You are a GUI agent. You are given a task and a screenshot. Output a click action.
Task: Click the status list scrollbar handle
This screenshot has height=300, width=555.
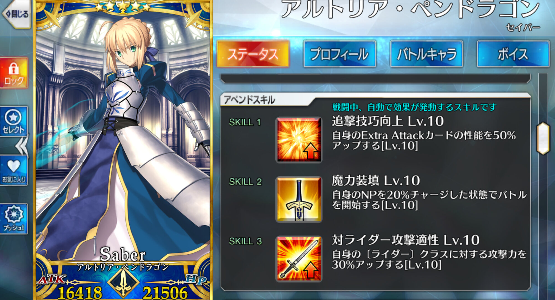(x=543, y=138)
